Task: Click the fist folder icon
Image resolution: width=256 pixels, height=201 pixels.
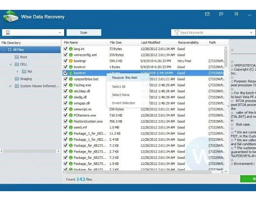Action: click(x=24, y=71)
